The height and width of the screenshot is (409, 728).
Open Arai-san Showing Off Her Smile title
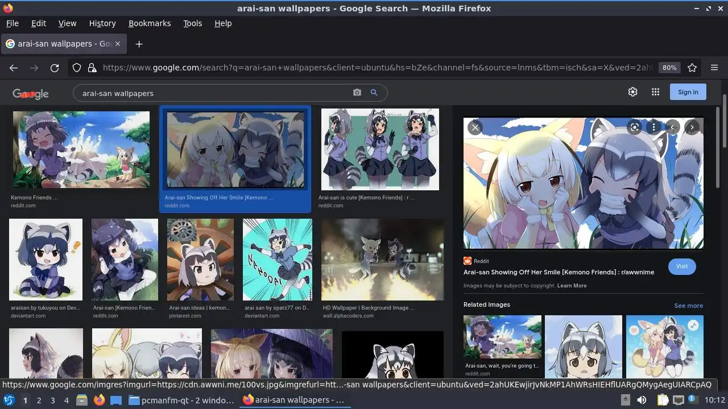(559, 272)
